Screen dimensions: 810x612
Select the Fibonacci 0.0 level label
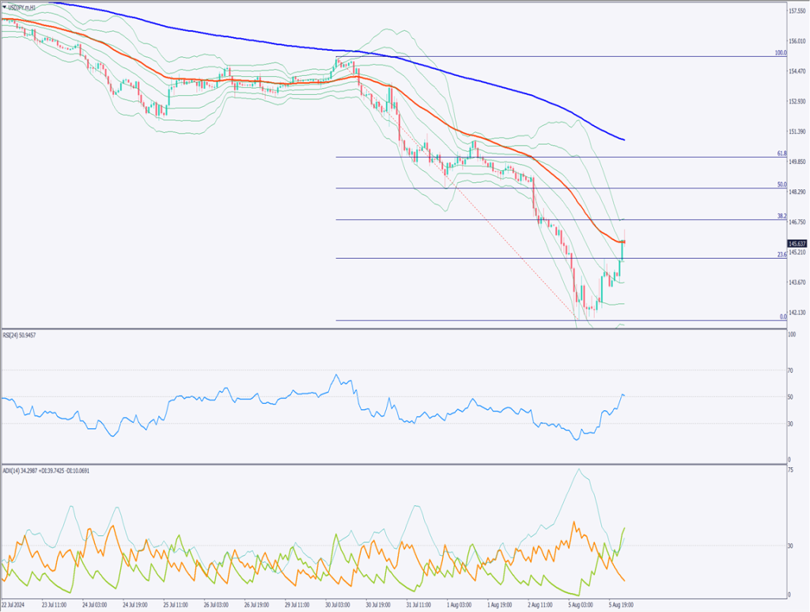tap(782, 317)
